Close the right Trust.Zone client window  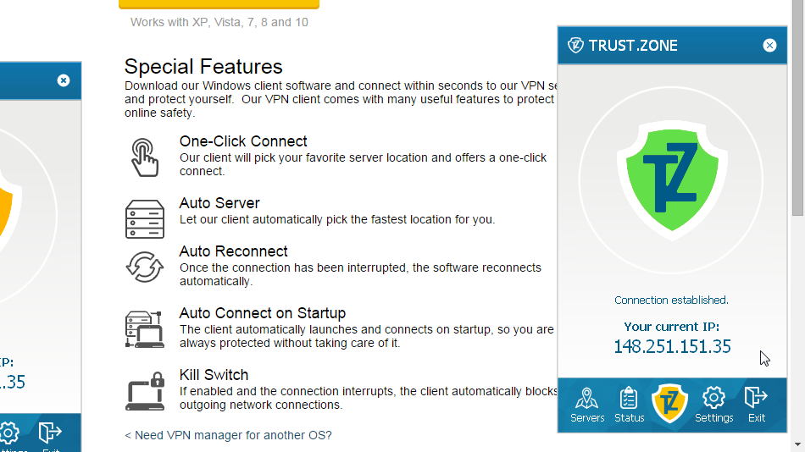tap(769, 46)
